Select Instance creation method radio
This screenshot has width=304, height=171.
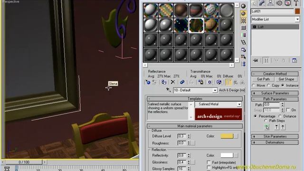[x=283, y=85]
